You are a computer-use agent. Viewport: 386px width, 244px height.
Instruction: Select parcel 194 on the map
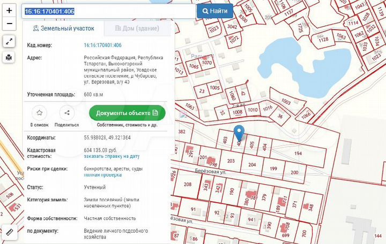[298, 154]
